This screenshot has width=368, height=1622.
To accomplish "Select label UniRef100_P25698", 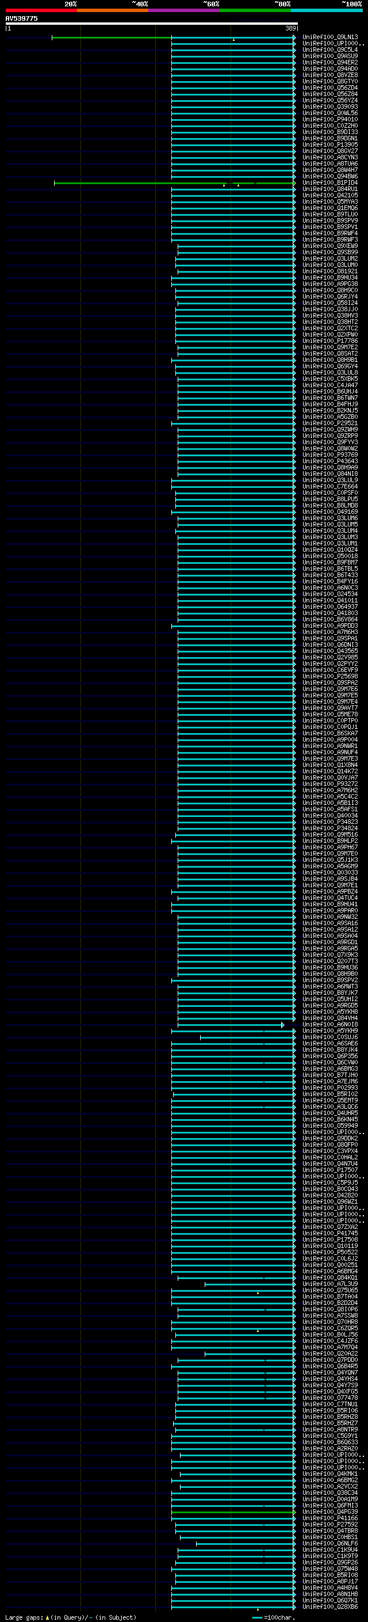I will [x=330, y=676].
